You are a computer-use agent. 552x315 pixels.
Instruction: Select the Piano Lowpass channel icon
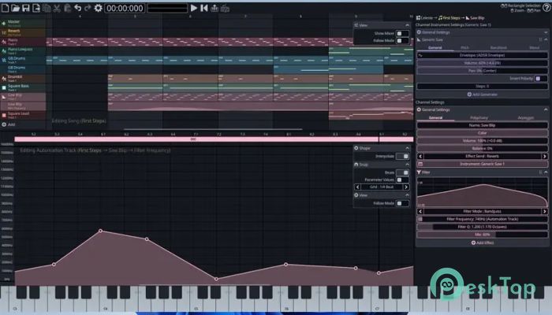tap(4, 51)
